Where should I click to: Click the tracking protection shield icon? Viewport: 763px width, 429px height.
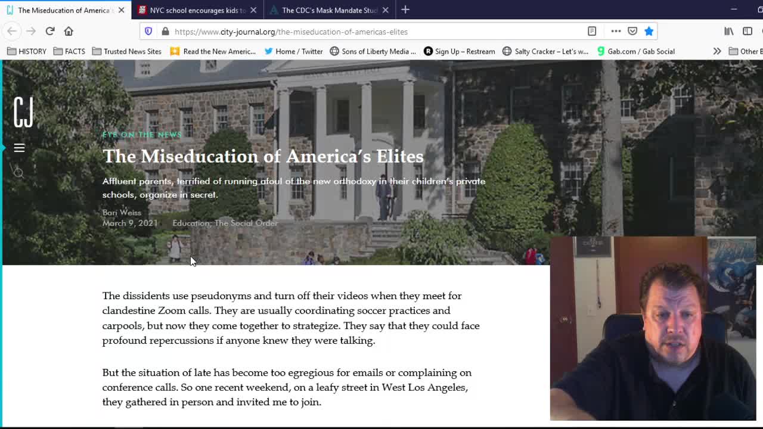pos(148,32)
